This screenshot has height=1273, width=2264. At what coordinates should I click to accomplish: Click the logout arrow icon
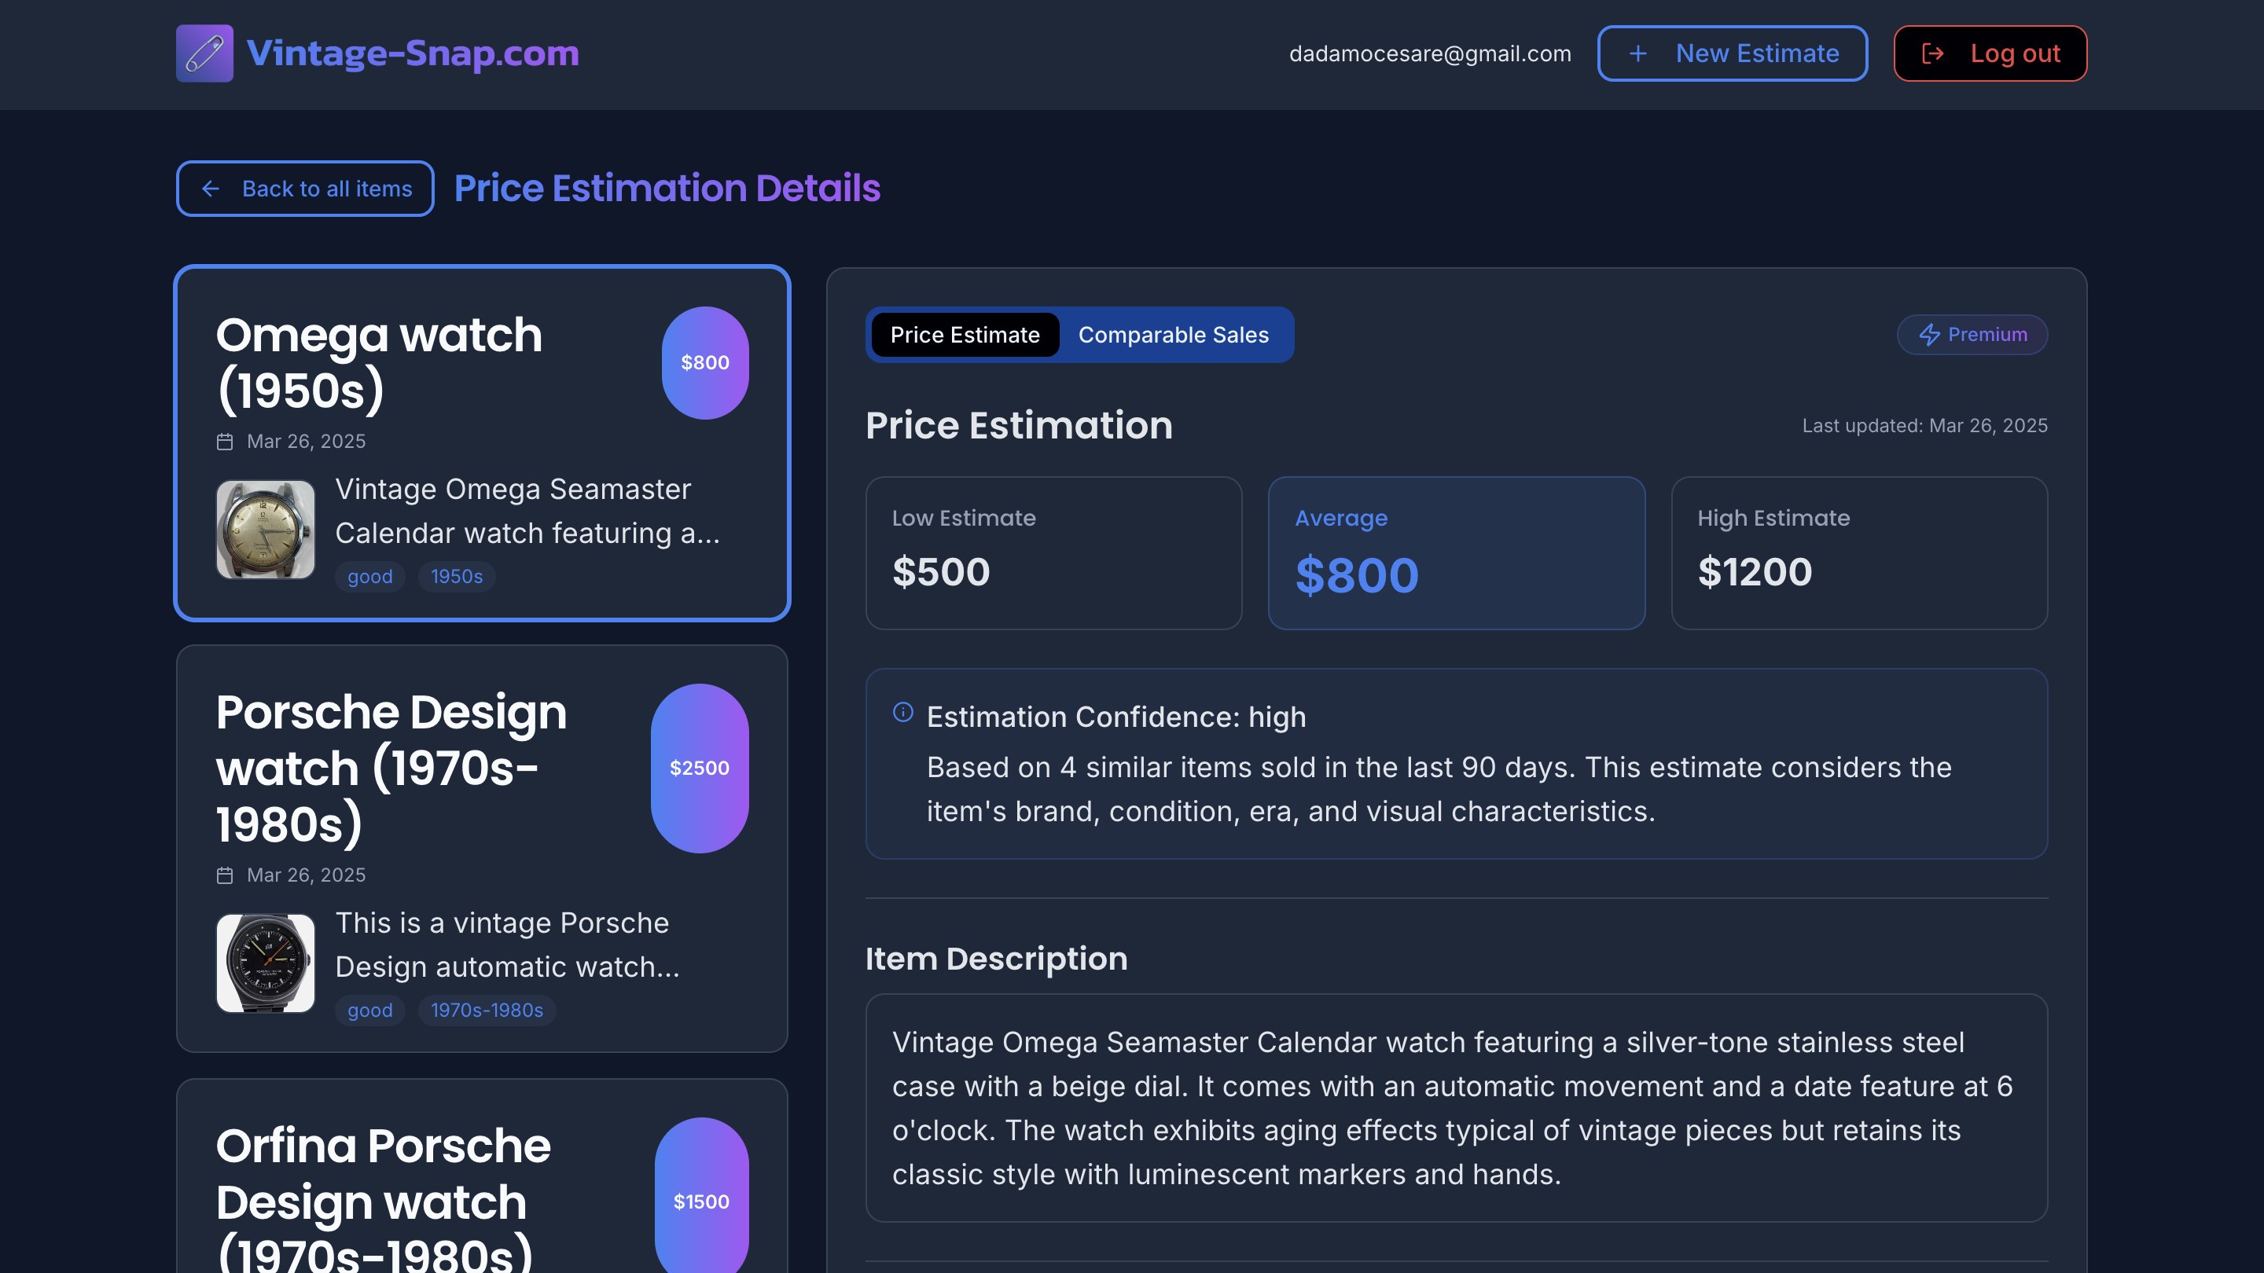[x=1933, y=53]
